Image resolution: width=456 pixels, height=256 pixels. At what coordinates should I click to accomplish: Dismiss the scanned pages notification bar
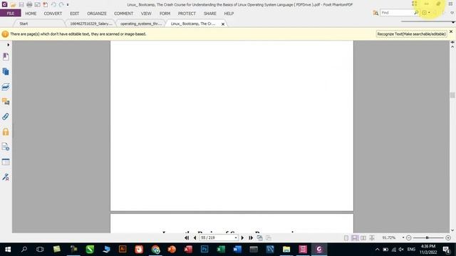pos(451,31)
